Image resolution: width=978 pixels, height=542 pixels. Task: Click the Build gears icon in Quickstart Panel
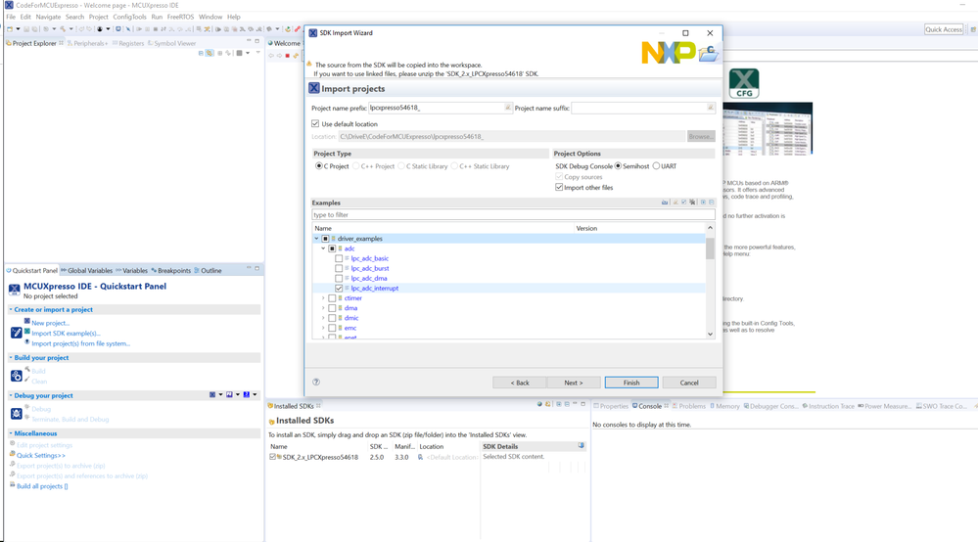[x=17, y=376]
